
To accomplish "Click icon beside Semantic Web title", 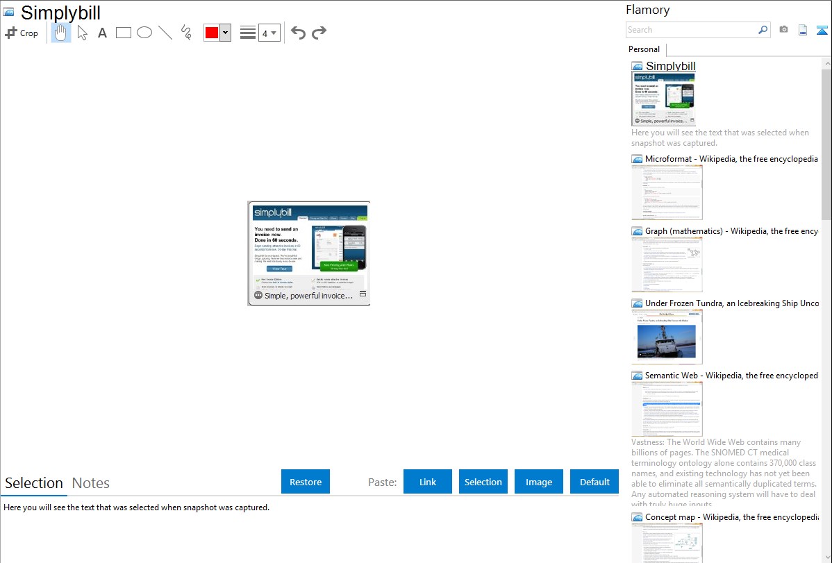I will click(x=637, y=376).
